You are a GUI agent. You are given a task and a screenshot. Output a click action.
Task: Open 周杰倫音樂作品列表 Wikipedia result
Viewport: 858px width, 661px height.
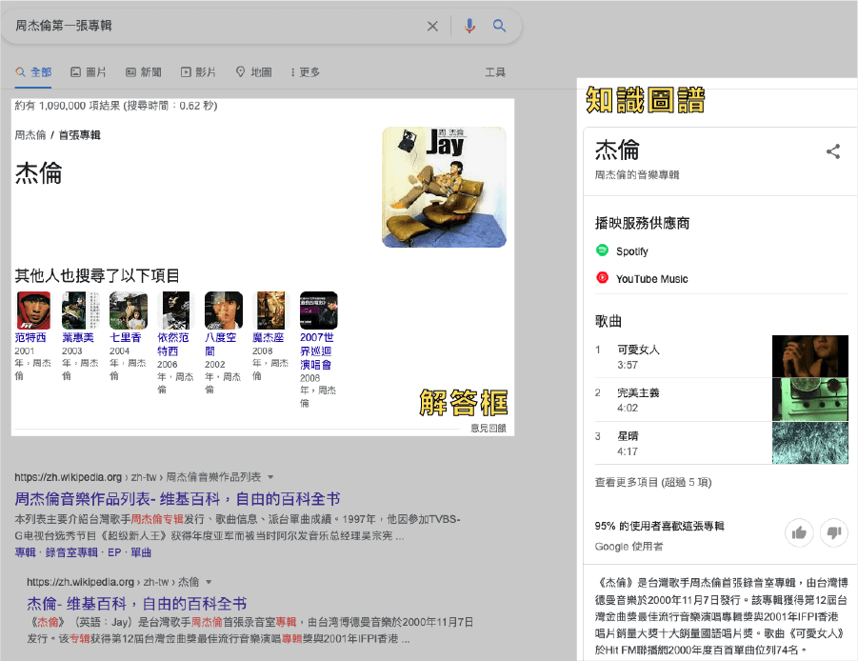click(x=177, y=499)
